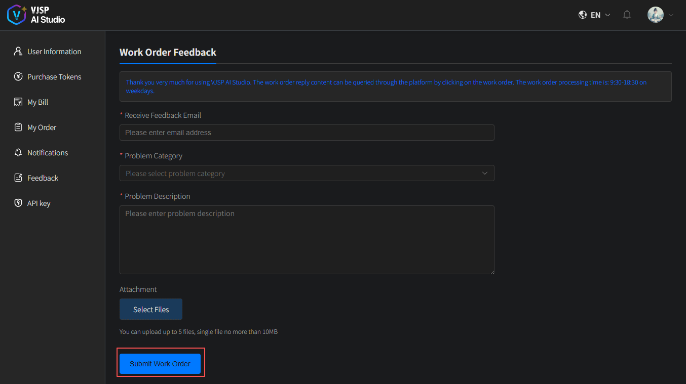Open Feedback in the sidebar

[x=43, y=178]
